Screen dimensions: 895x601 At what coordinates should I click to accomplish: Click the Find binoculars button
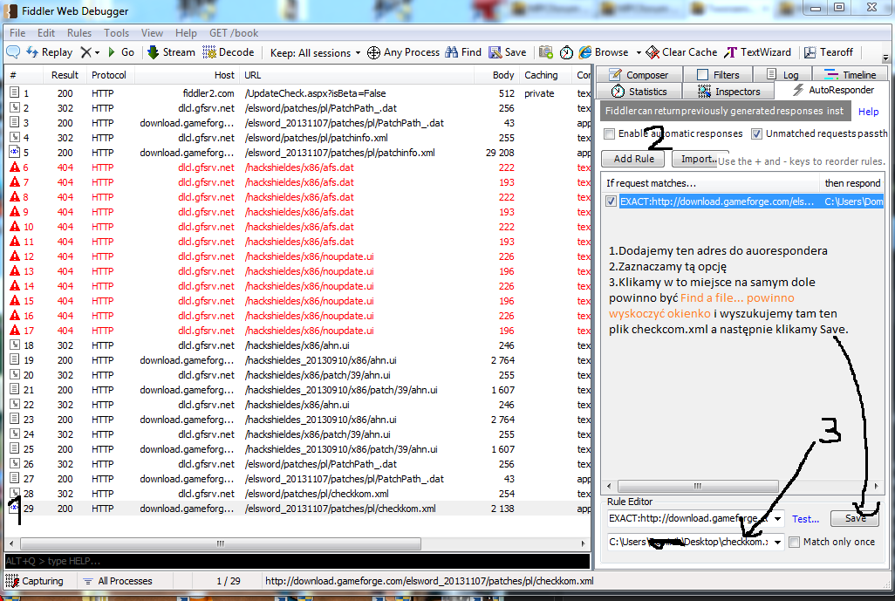(463, 52)
